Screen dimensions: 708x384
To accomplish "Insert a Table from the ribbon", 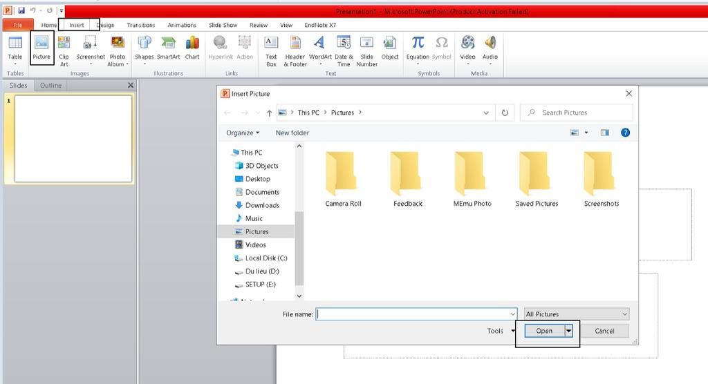I will (15, 50).
